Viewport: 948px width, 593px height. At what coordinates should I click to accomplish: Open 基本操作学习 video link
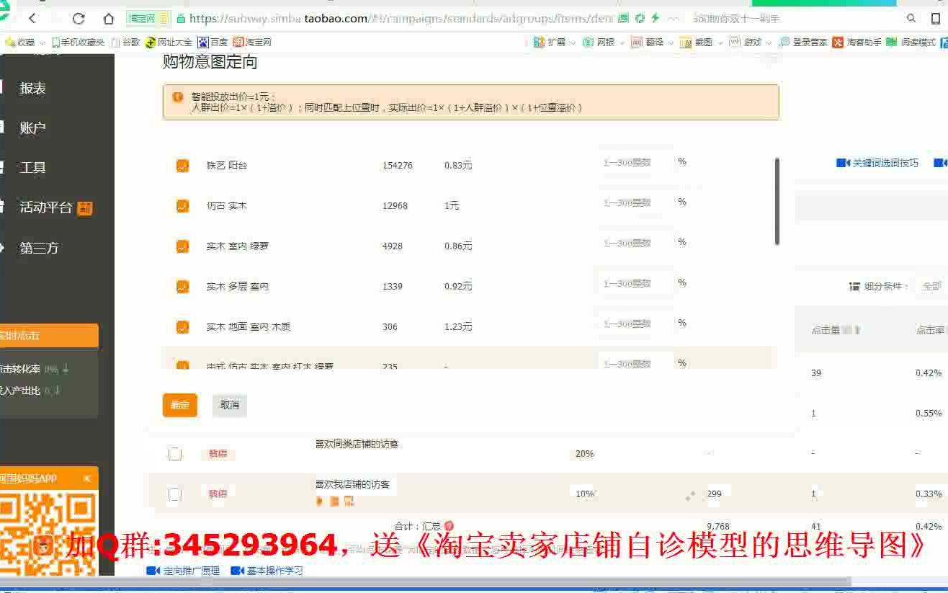pyautogui.click(x=267, y=571)
